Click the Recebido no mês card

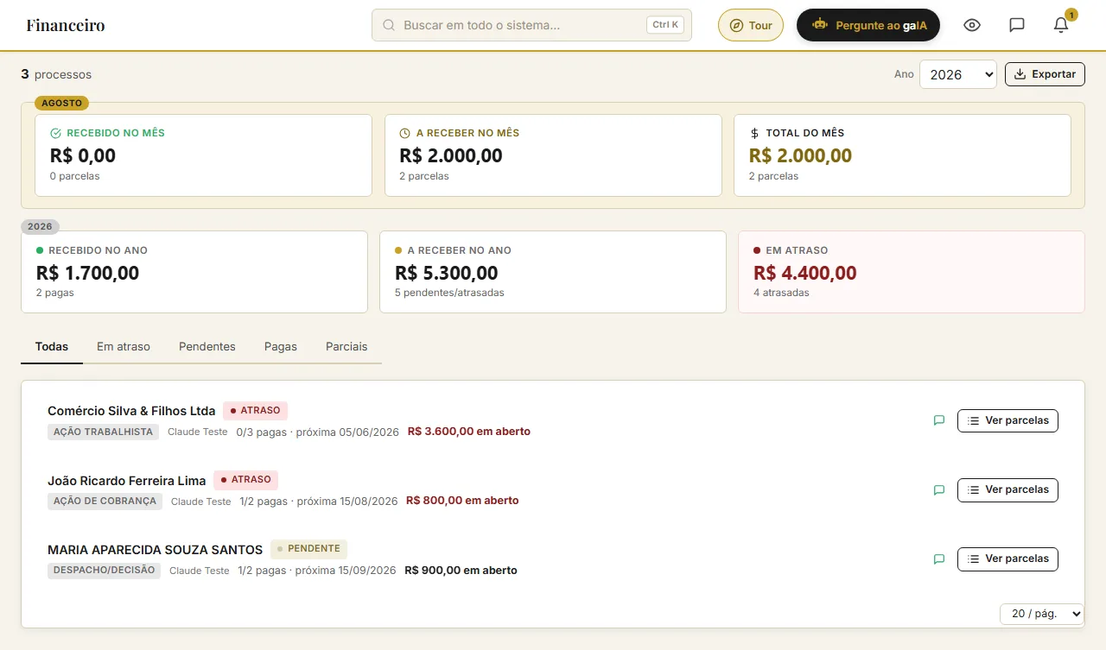[x=203, y=155]
